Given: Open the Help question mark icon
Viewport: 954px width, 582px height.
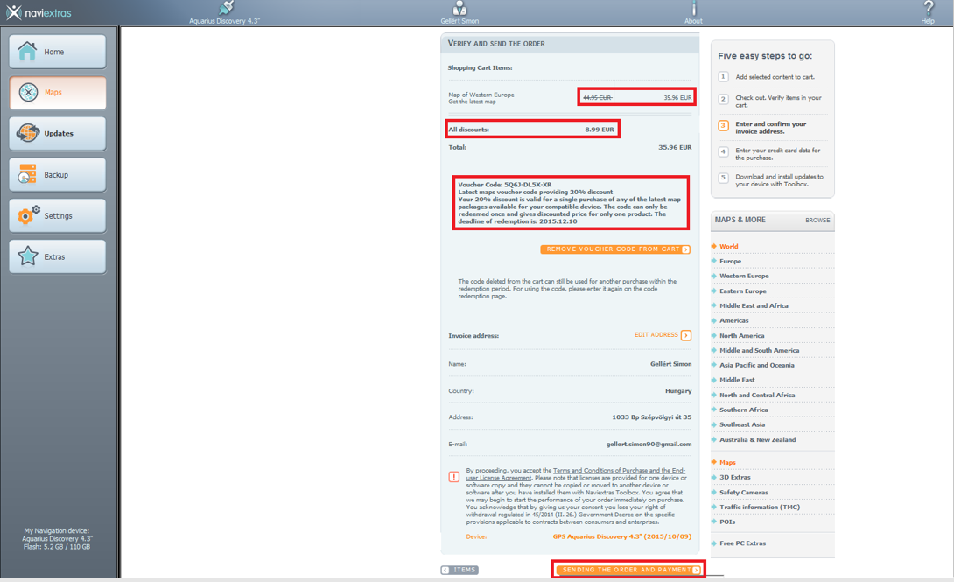Looking at the screenshot, I should 928,9.
